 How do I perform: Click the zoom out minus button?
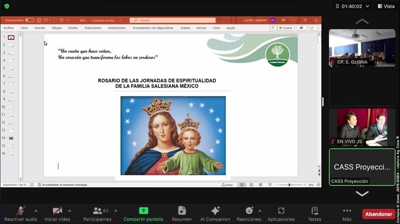tap(277, 185)
